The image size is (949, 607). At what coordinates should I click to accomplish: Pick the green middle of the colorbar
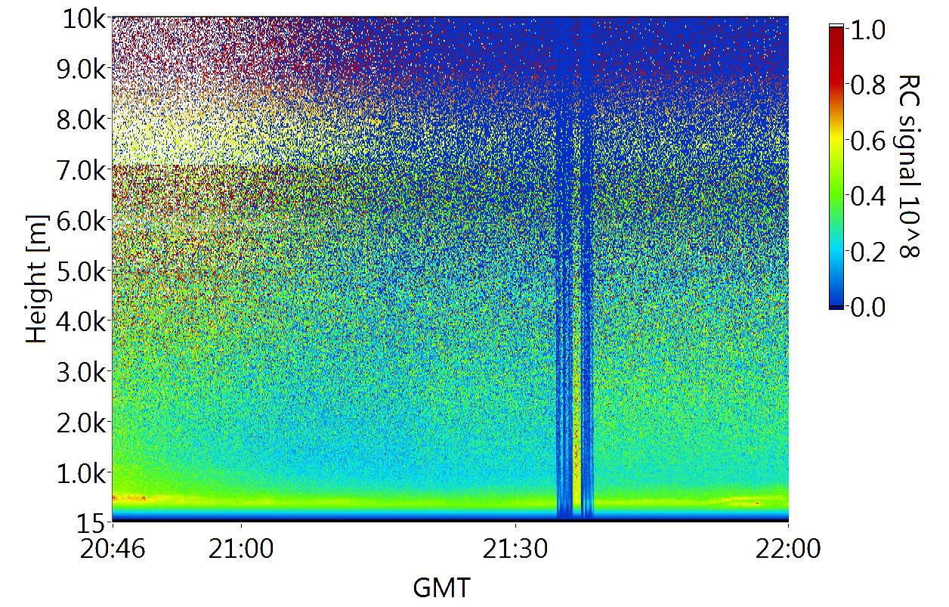pyautogui.click(x=836, y=181)
